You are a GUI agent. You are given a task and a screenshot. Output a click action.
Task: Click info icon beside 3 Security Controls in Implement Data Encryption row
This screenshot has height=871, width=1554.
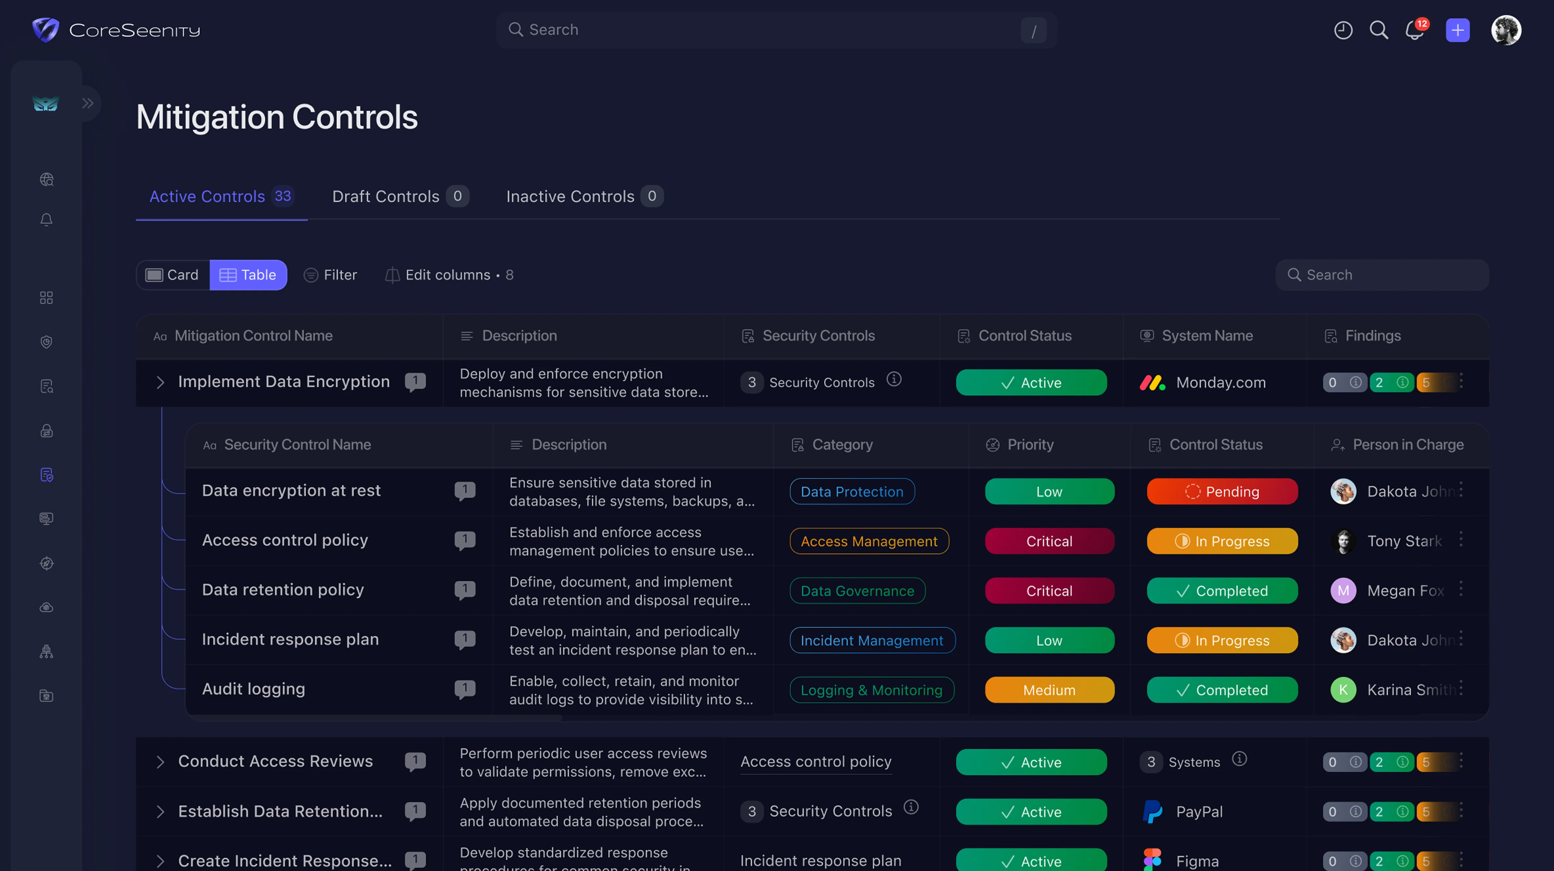893,379
